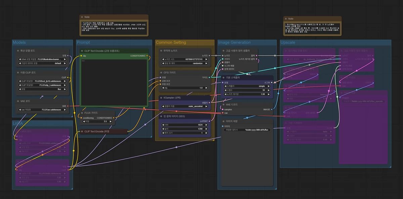The width and height of the screenshot is (403, 199).
Task: Open the UNet 모델 파일명 model selector
Action: point(42,59)
